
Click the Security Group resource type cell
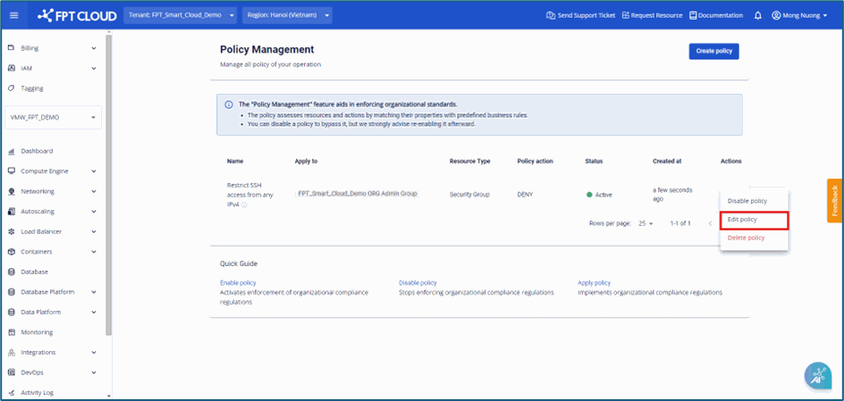click(x=469, y=195)
